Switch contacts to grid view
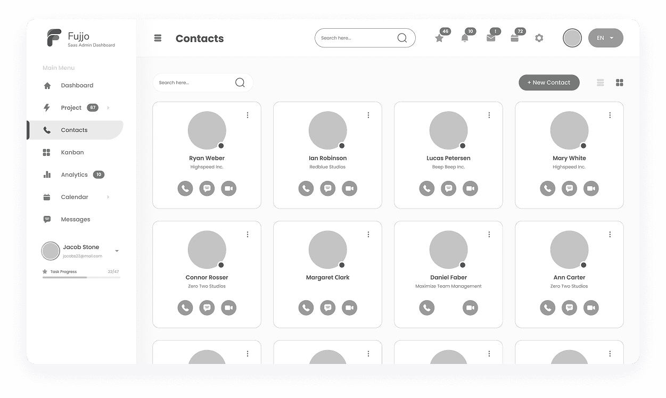Image resolution: width=666 pixels, height=398 pixels. 619,82
